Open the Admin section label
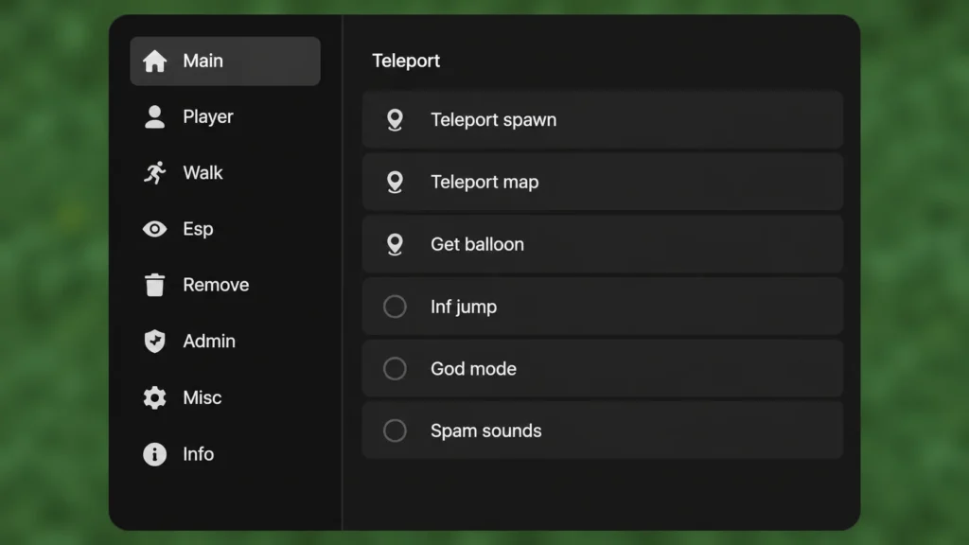Viewport: 969px width, 545px height. pyautogui.click(x=209, y=341)
